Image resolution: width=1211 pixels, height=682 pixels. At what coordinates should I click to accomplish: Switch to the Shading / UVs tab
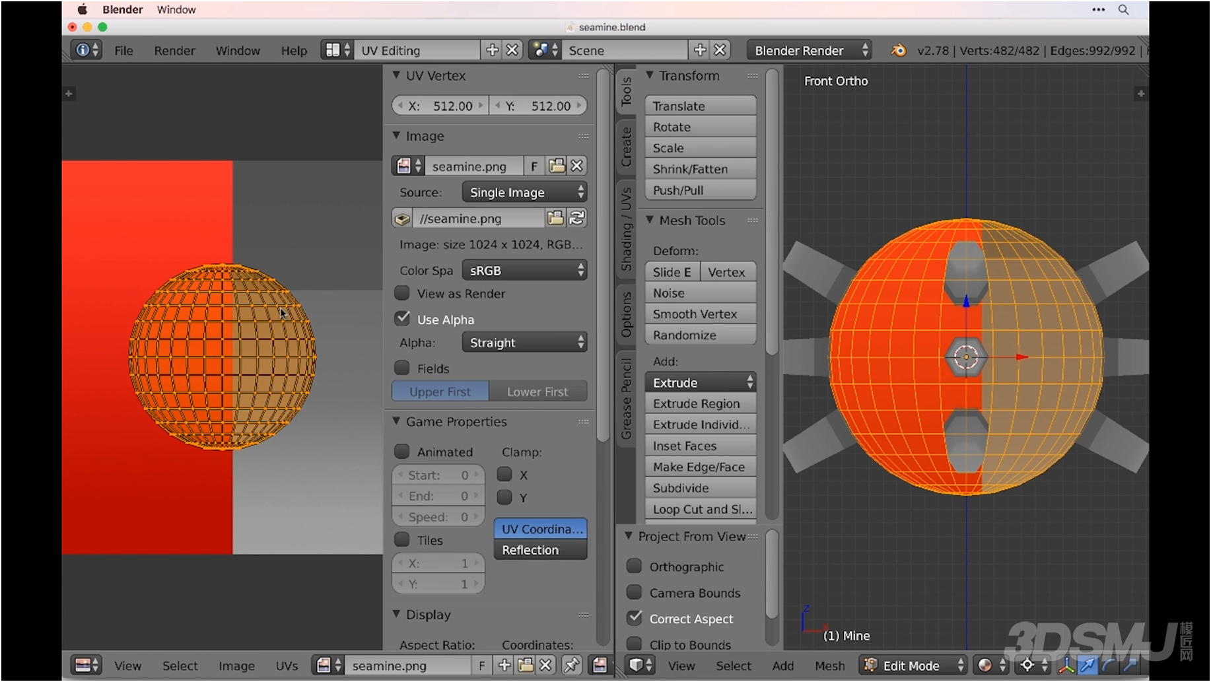click(x=626, y=228)
